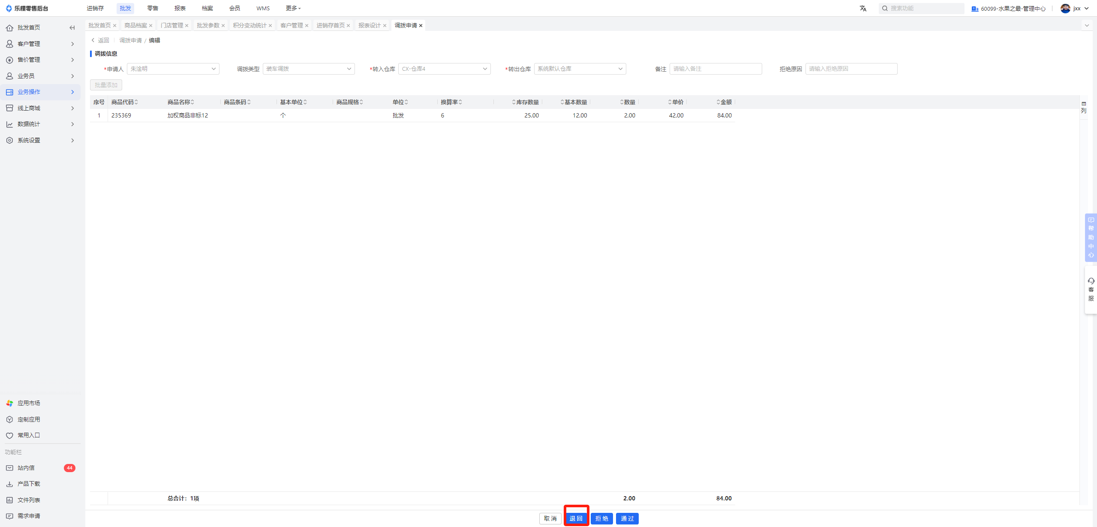The width and height of the screenshot is (1097, 527).
Task: Expand 线上商城 sidebar menu
Action: [40, 108]
